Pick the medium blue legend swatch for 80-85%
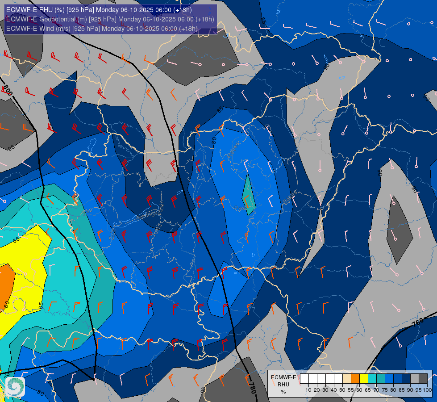This screenshot has width=437, height=402. tap(398, 379)
